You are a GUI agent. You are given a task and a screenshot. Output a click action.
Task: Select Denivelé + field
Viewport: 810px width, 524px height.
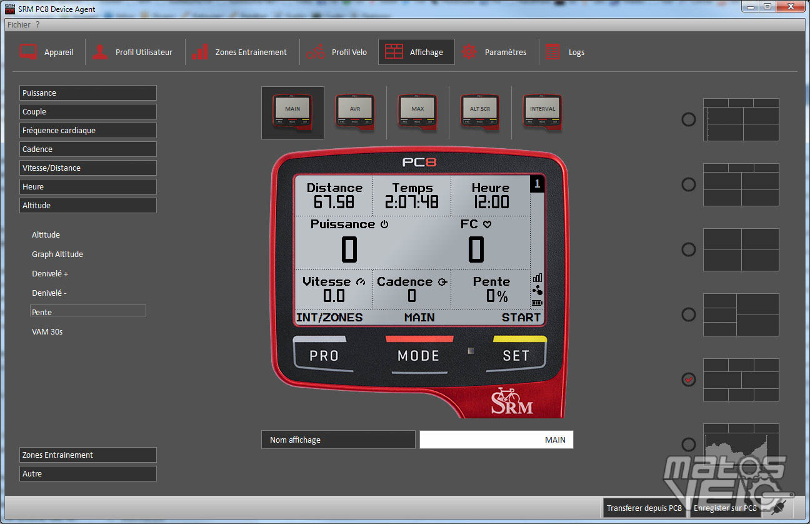click(x=50, y=274)
